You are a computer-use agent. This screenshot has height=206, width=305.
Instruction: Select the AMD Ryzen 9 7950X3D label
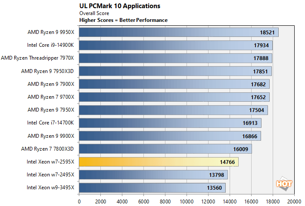[47, 71]
